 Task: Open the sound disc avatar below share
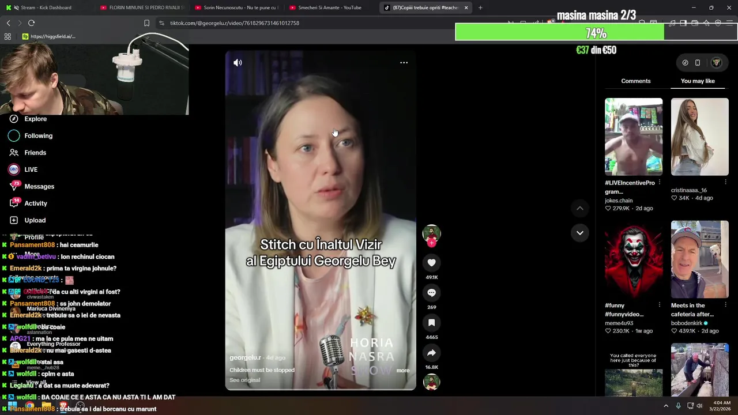431,382
